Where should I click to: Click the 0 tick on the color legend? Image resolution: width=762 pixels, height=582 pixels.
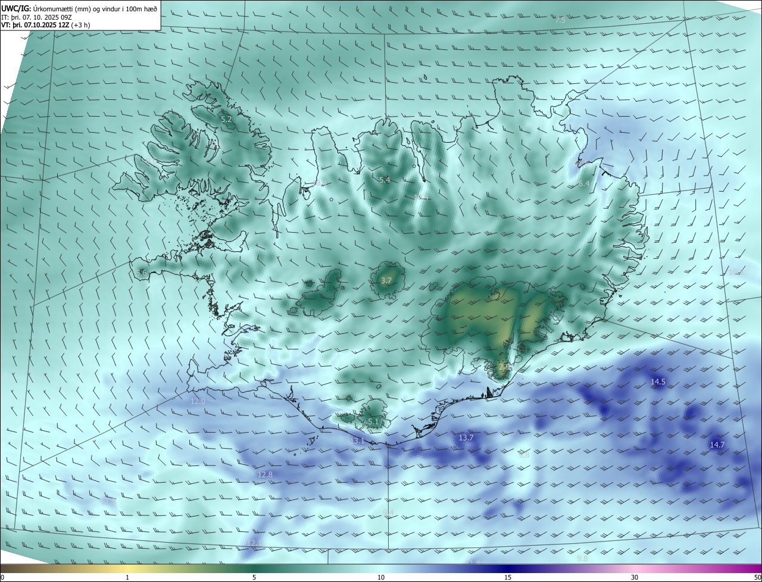point(2,577)
